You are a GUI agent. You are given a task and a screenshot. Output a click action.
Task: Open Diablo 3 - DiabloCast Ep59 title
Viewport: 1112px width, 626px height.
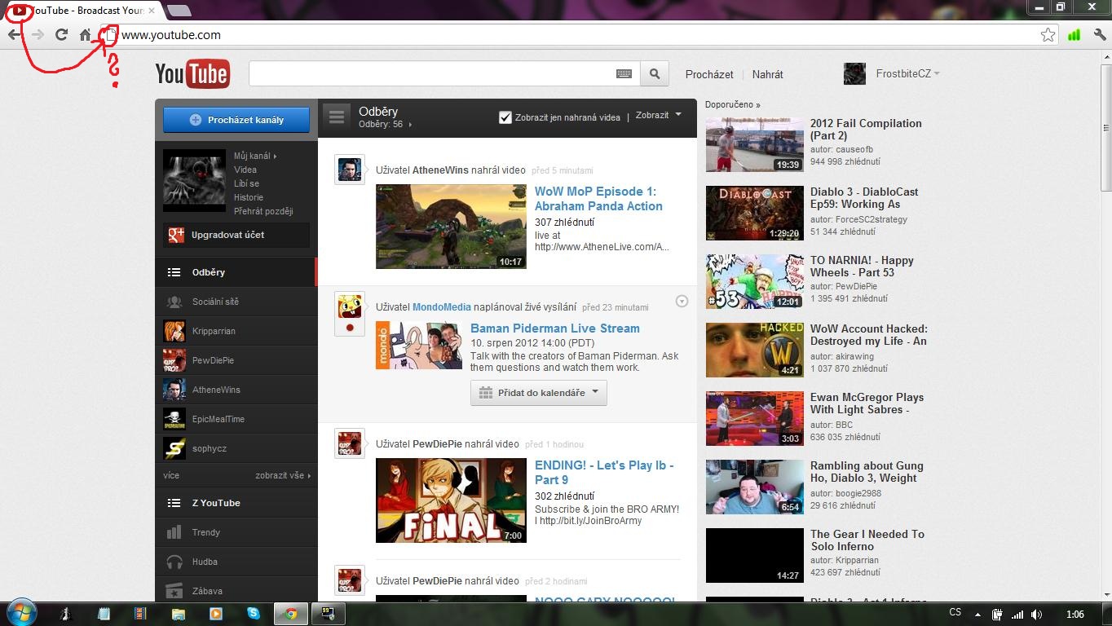point(864,198)
